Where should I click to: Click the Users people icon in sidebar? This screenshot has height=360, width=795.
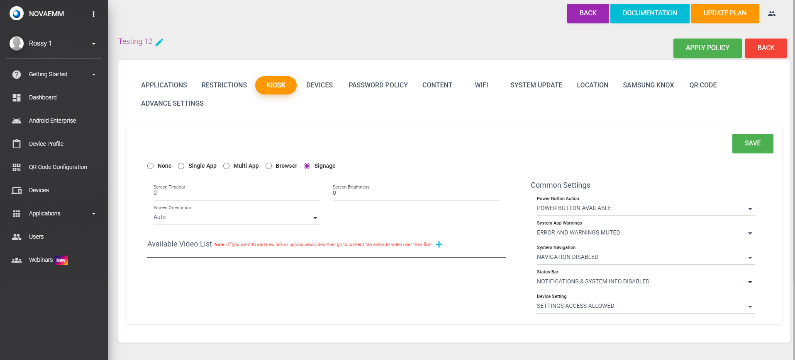[x=17, y=237]
